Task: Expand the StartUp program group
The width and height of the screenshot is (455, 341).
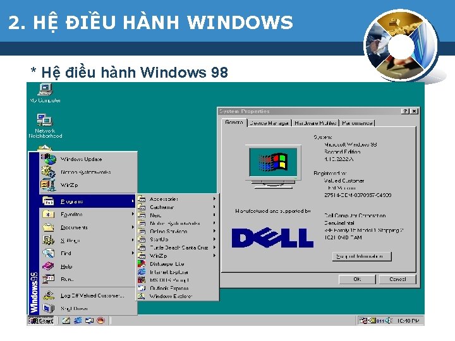Action: click(178, 239)
